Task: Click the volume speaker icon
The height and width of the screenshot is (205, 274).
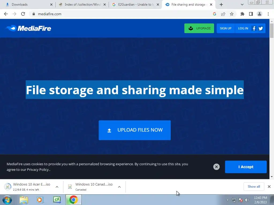Action: tap(247, 200)
